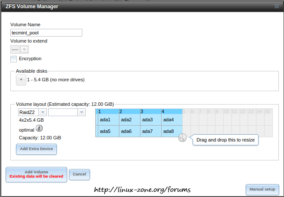Viewport: 284px width, 197px height.
Task: Switch to Manual setup
Action: pyautogui.click(x=263, y=189)
